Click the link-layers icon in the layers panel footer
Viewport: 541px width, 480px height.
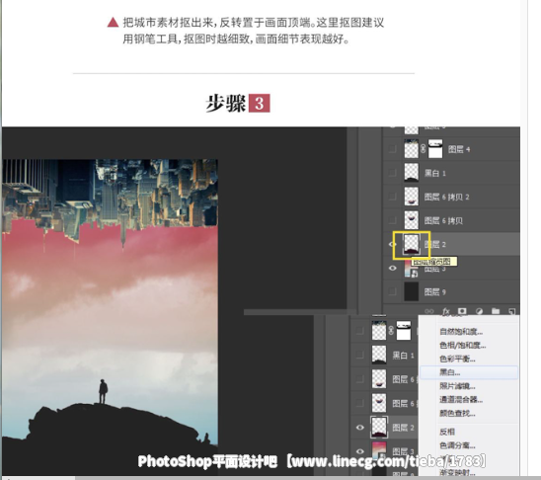[x=429, y=311]
